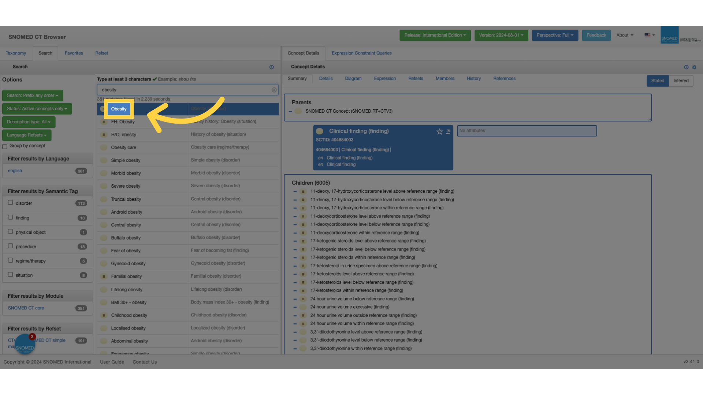703x395 pixels.
Task: Select Morbid obesity search result
Action: point(126,173)
